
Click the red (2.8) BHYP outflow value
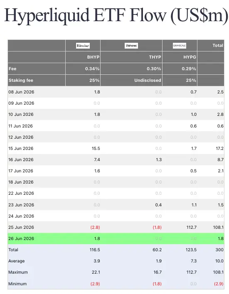point(95,227)
